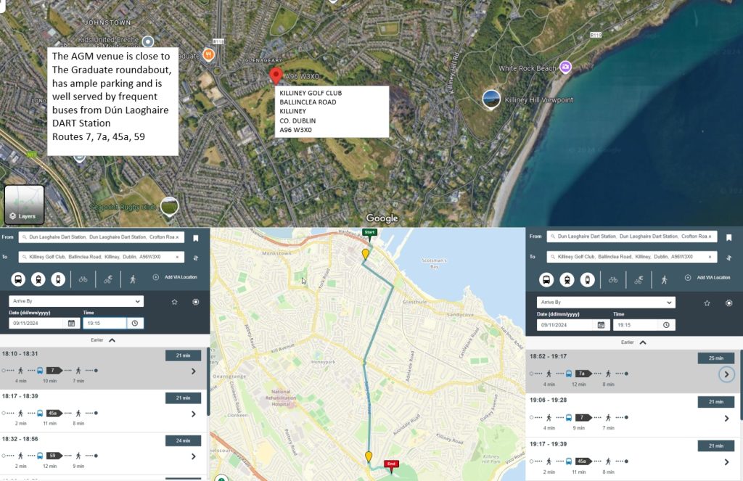Clear the To field in left planner

(178, 257)
